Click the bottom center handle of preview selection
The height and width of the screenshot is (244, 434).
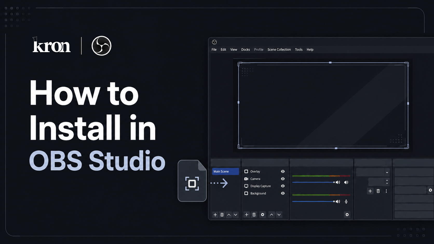336,148
